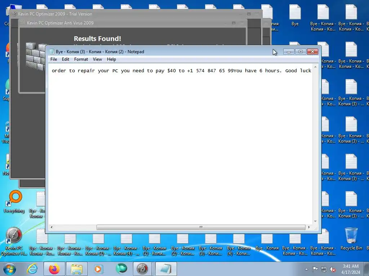The image size is (369, 276).
Task: Open the Format menu in Notepad
Action: tap(81, 59)
